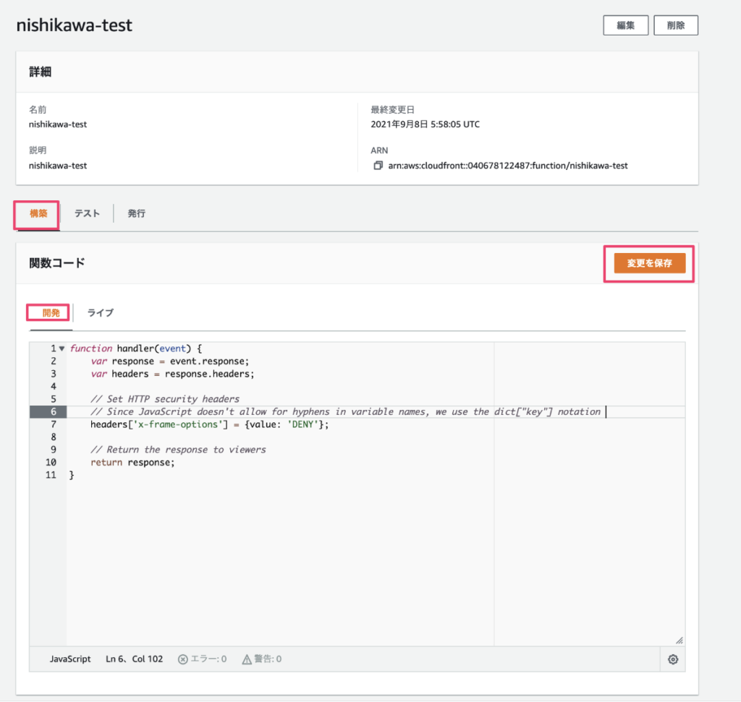The image size is (741, 702).
Task: Click the warning triangle icon in status bar
Action: click(x=249, y=659)
